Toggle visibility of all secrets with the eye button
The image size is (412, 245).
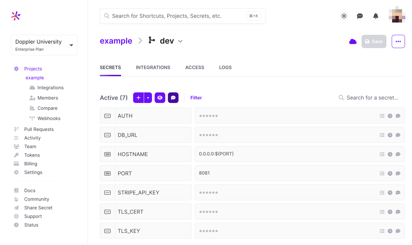pyautogui.click(x=160, y=98)
